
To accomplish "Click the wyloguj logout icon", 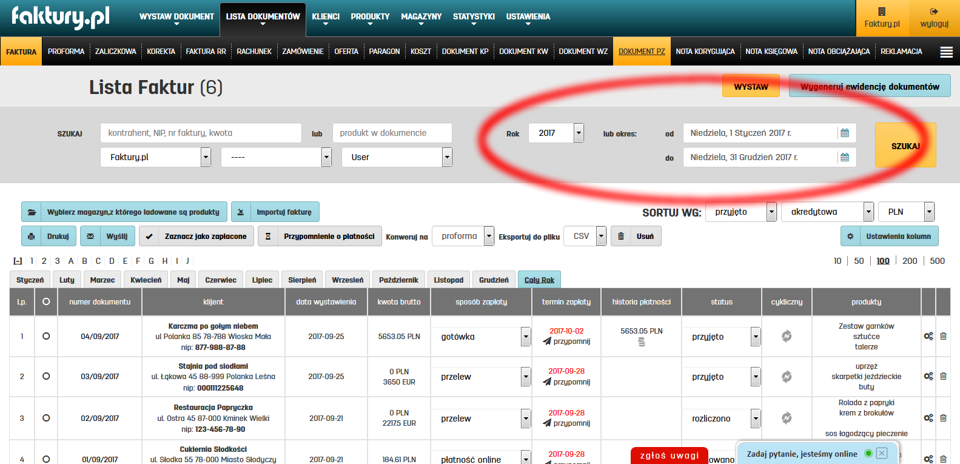I will click(934, 12).
